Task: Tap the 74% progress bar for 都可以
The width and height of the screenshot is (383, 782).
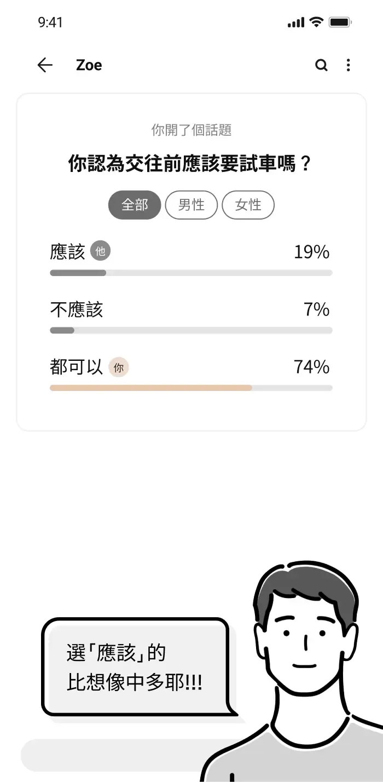Action: 191,388
